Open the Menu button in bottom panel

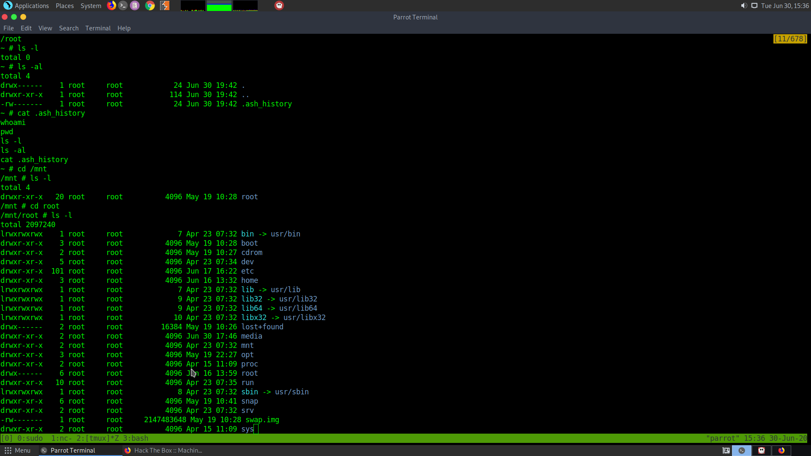point(18,451)
